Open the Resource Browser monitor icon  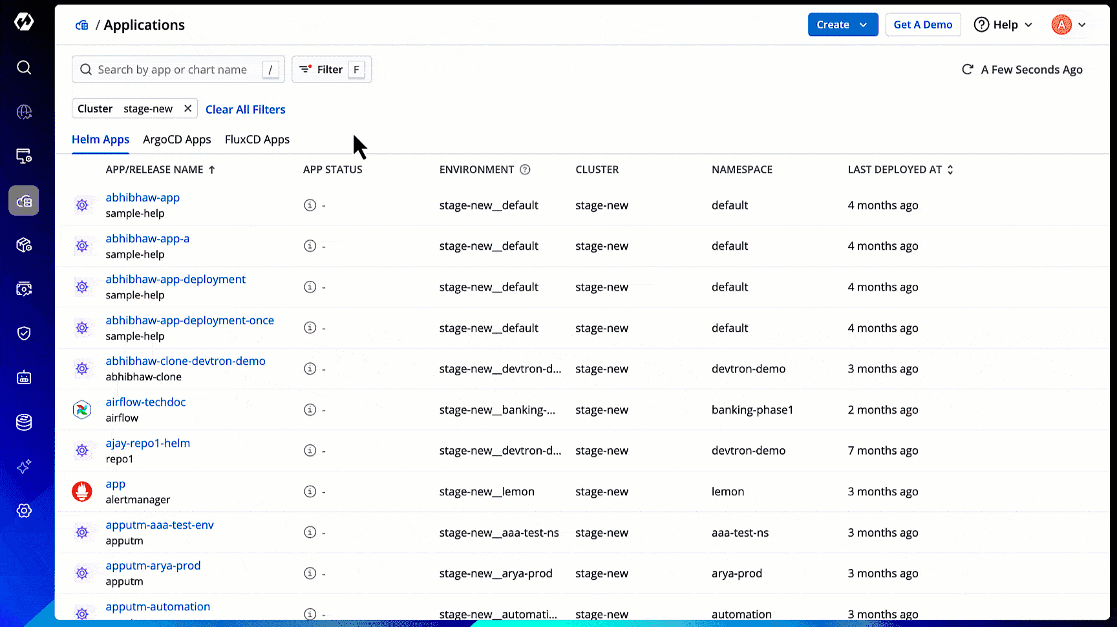[24, 156]
